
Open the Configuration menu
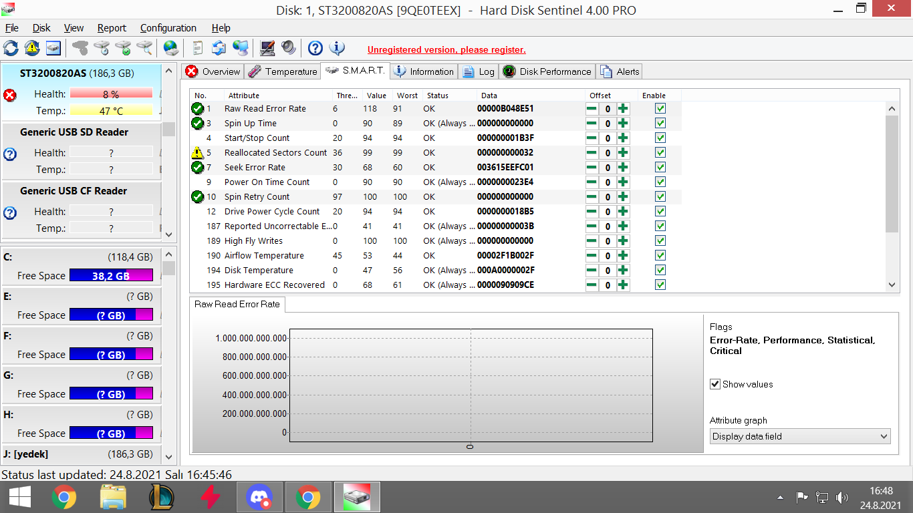[x=168, y=28]
